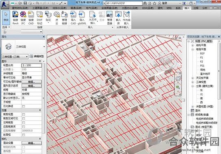This screenshot has width=221, height=154.
Task: Open the DWF 标记 tool
Action: coord(39,18)
